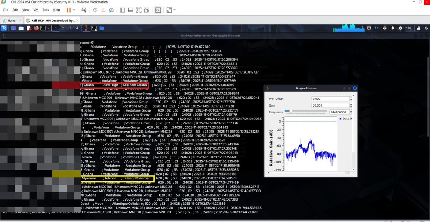The width and height of the screenshot is (430, 222).
Task: Expand the terminal launcher dropdown arrow
Action: coord(48,28)
